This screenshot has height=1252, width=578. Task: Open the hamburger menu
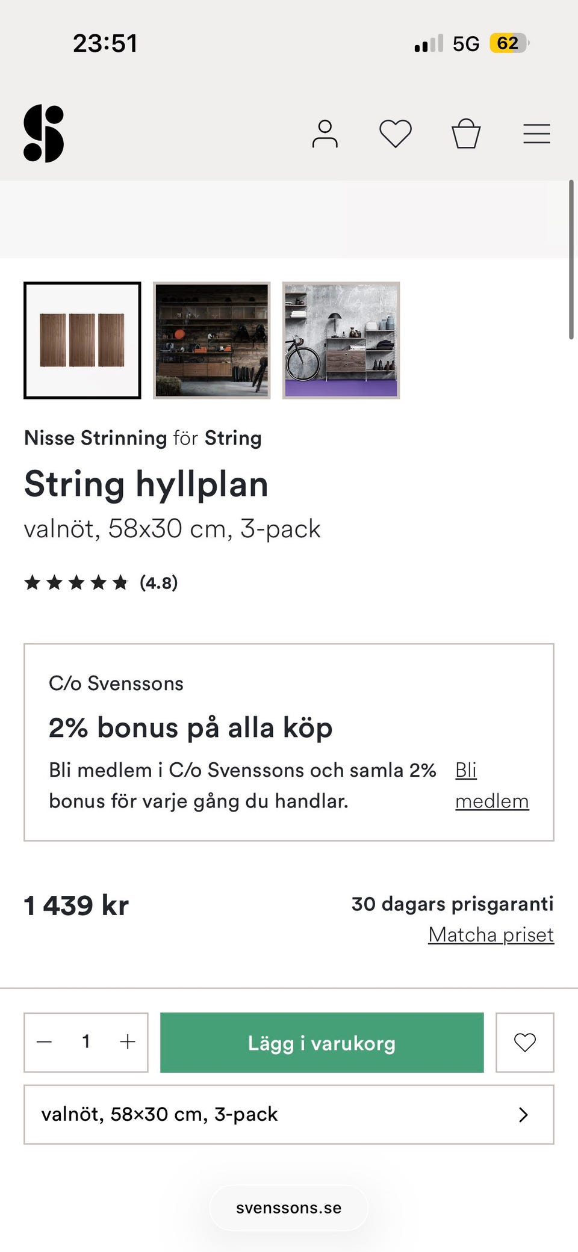pos(536,134)
